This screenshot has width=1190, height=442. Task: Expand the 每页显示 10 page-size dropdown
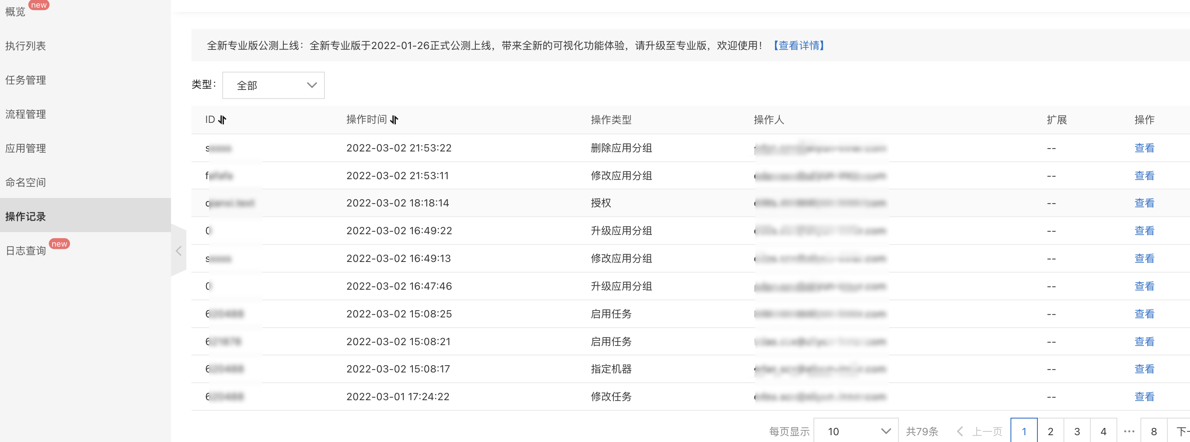856,431
